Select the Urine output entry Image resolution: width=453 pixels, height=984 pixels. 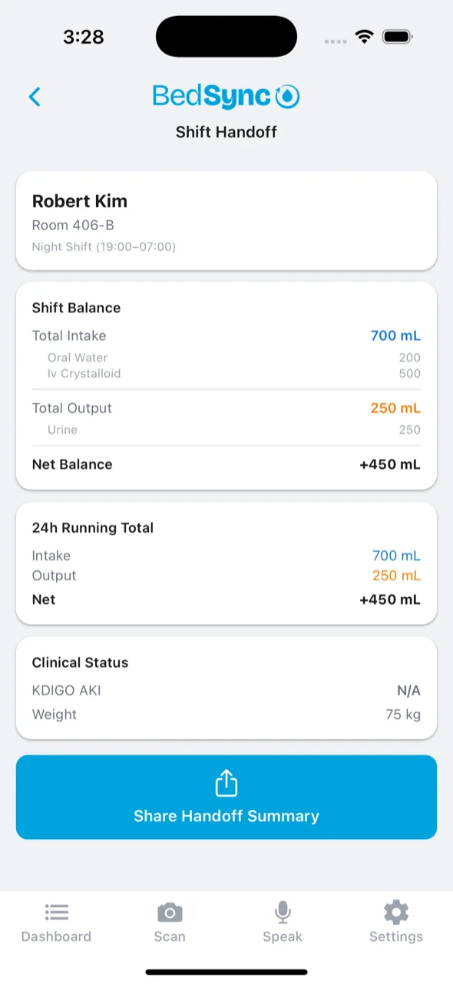click(x=226, y=430)
